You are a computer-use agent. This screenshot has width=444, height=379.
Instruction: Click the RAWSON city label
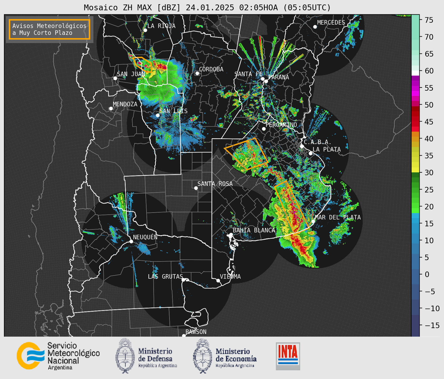pos(196,332)
